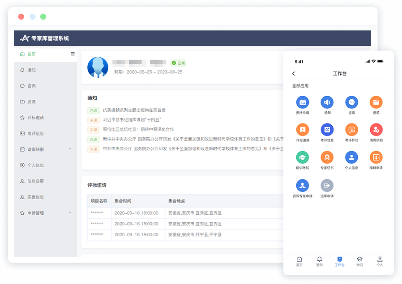
Task: Expand the 申请管理 sidebar submenu
Action: point(69,213)
